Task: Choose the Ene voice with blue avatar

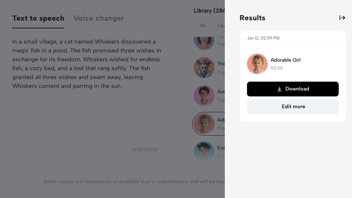Action: [x=204, y=151]
